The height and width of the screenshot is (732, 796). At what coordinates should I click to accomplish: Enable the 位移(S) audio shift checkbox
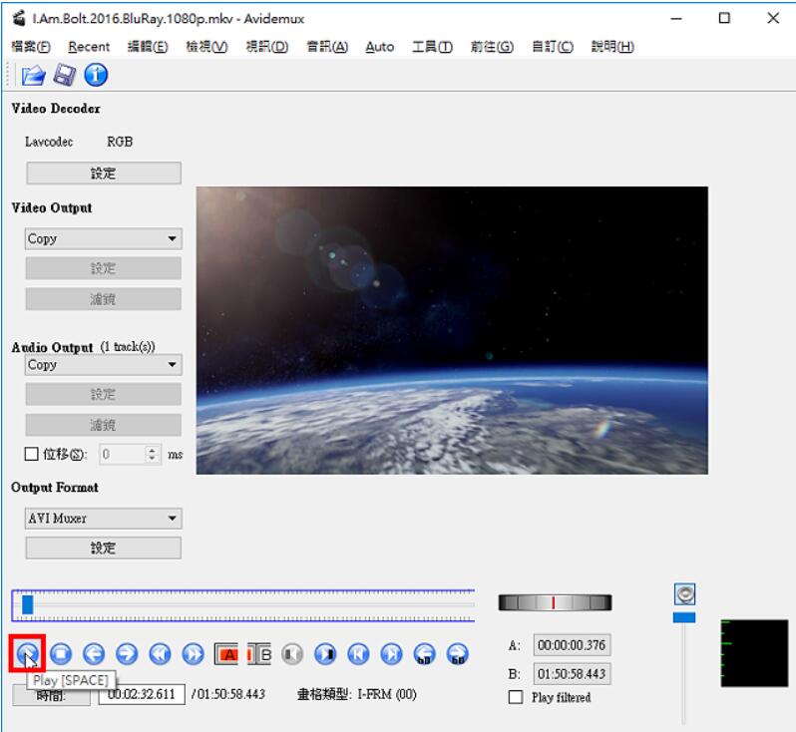(x=32, y=454)
